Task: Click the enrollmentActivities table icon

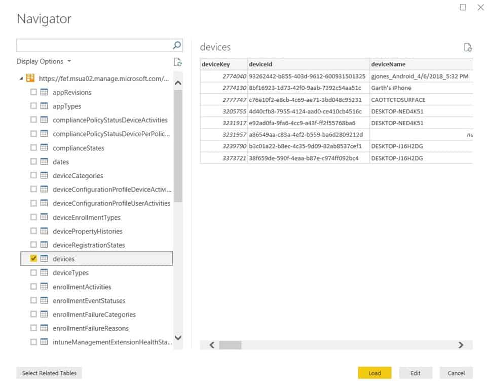Action: (x=44, y=287)
